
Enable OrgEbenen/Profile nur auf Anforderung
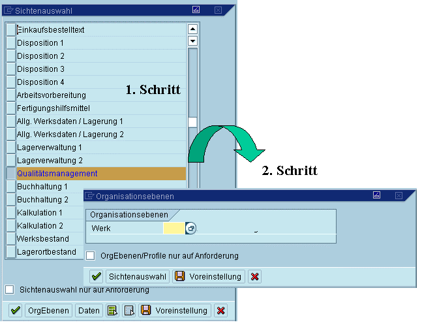click(91, 255)
